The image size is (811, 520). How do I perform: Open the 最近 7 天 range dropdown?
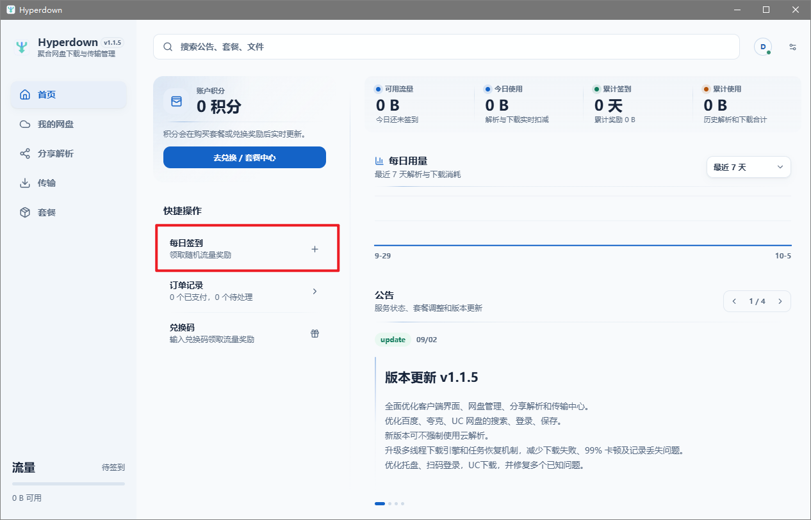748,167
